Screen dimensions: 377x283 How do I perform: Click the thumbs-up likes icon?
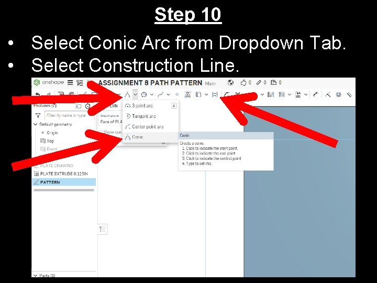coord(243,83)
